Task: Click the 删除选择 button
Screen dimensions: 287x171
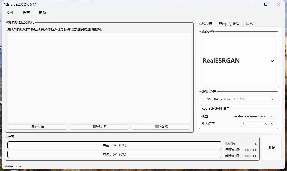Action: tap(99, 127)
